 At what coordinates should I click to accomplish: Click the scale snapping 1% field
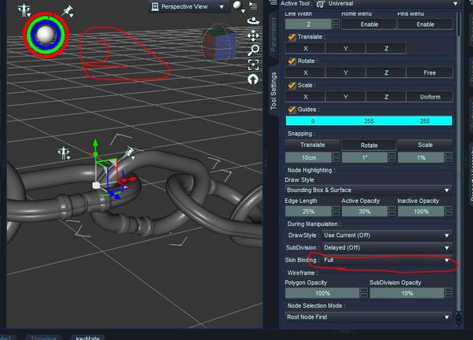click(x=421, y=157)
